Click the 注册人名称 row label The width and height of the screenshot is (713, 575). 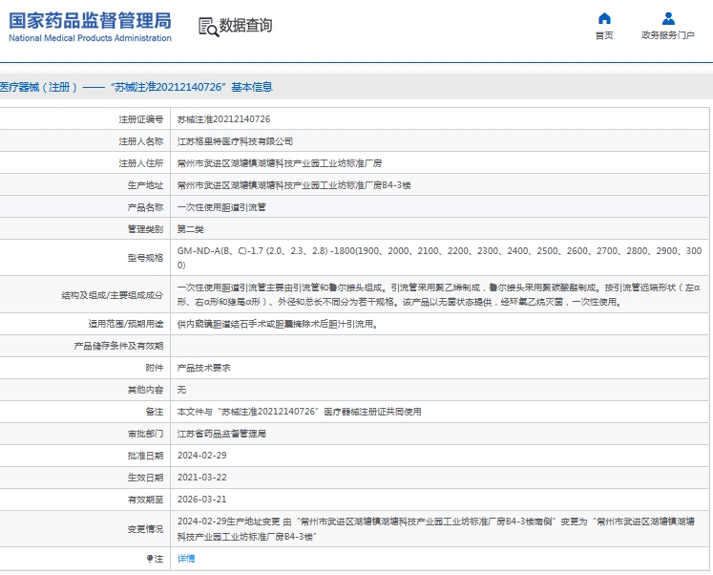click(x=141, y=141)
